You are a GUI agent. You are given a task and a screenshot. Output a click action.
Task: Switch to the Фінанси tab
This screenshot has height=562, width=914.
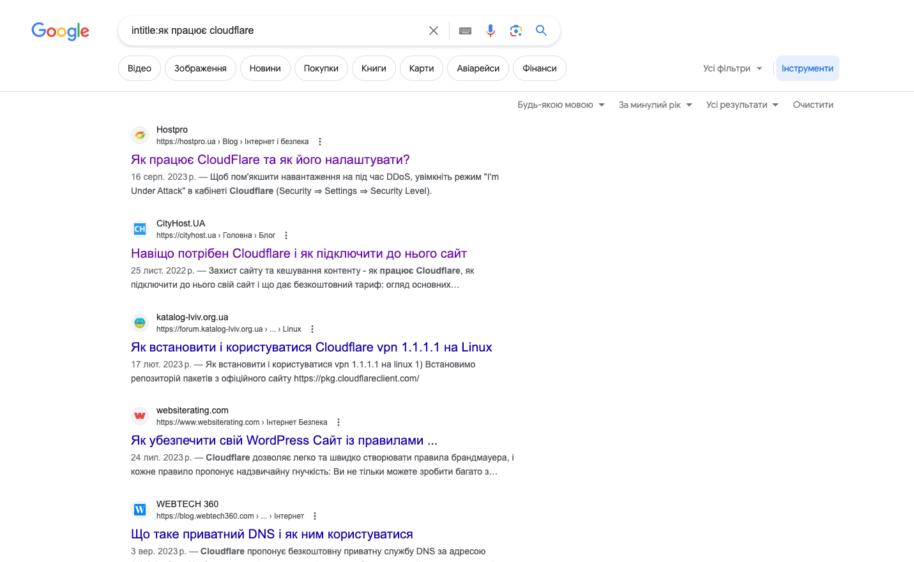pos(540,68)
